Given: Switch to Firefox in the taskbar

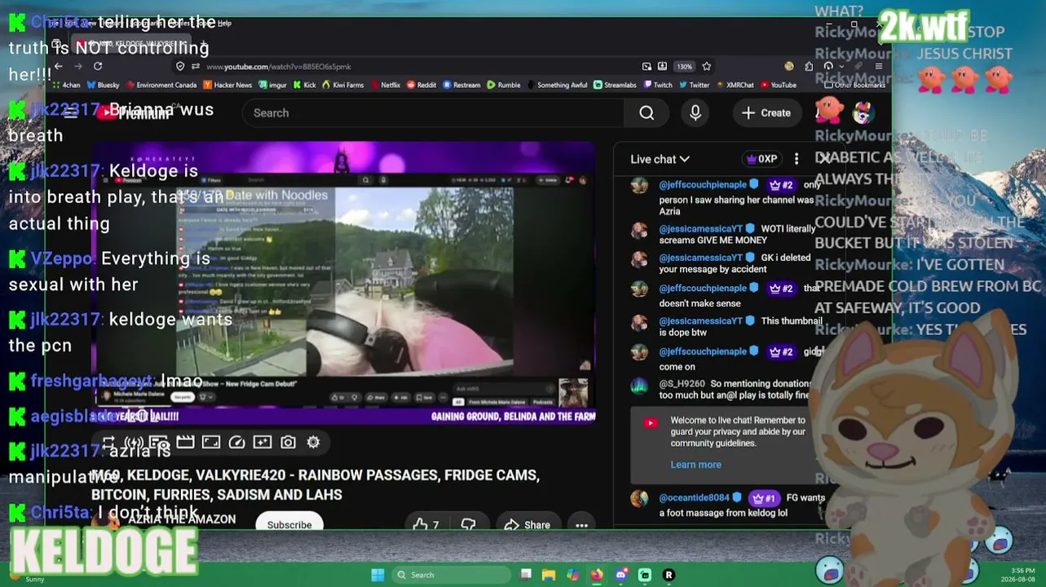Looking at the screenshot, I should (x=597, y=575).
